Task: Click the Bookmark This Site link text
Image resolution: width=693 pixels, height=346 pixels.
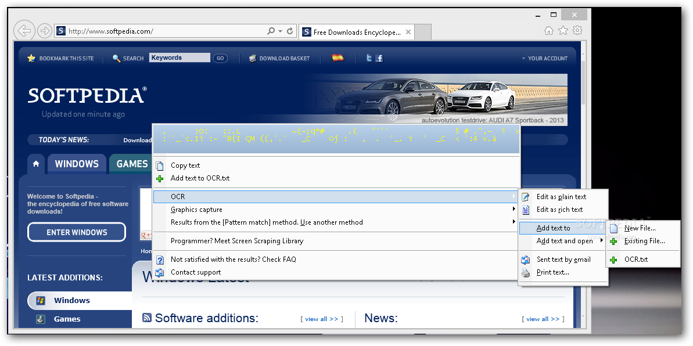Action: pyautogui.click(x=67, y=58)
